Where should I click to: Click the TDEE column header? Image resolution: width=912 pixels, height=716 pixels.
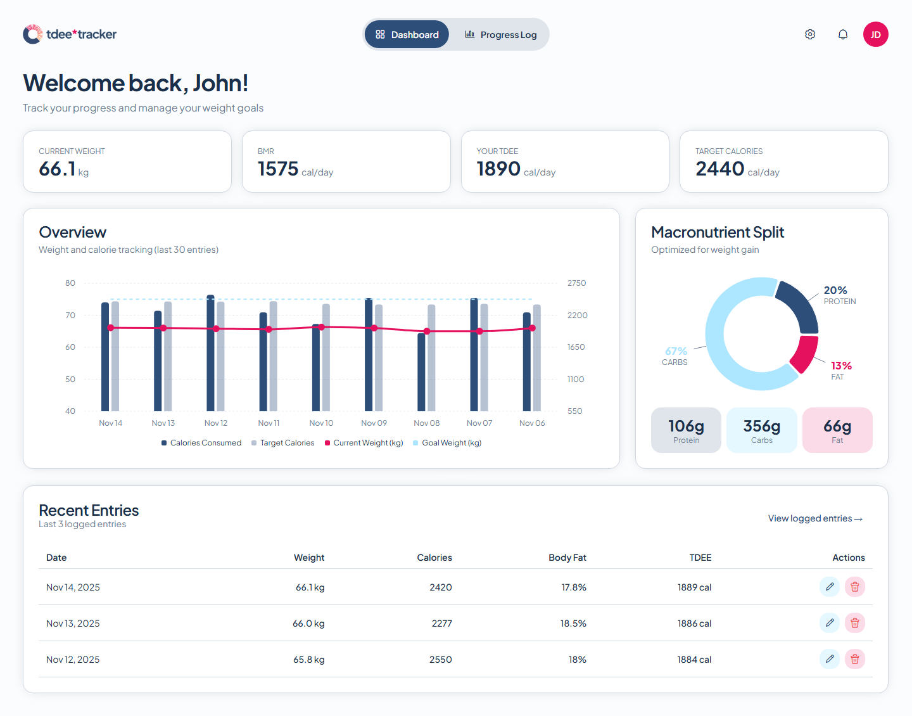700,558
